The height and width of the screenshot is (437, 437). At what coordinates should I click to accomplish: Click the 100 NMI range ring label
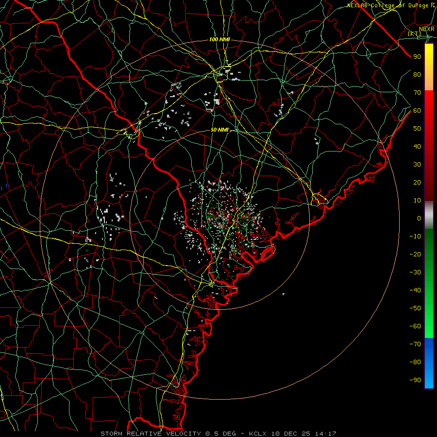(x=219, y=40)
